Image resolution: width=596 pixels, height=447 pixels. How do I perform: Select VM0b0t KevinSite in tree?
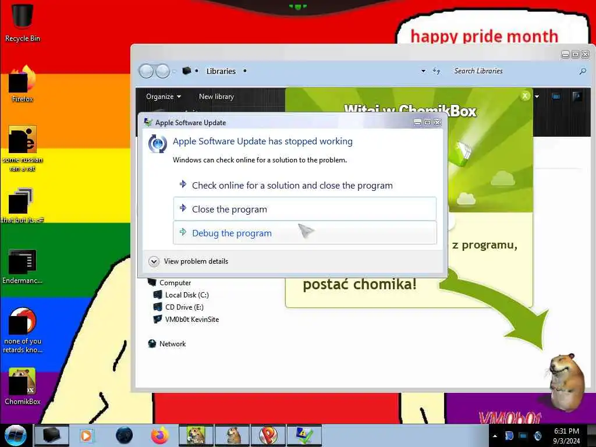click(x=186, y=320)
